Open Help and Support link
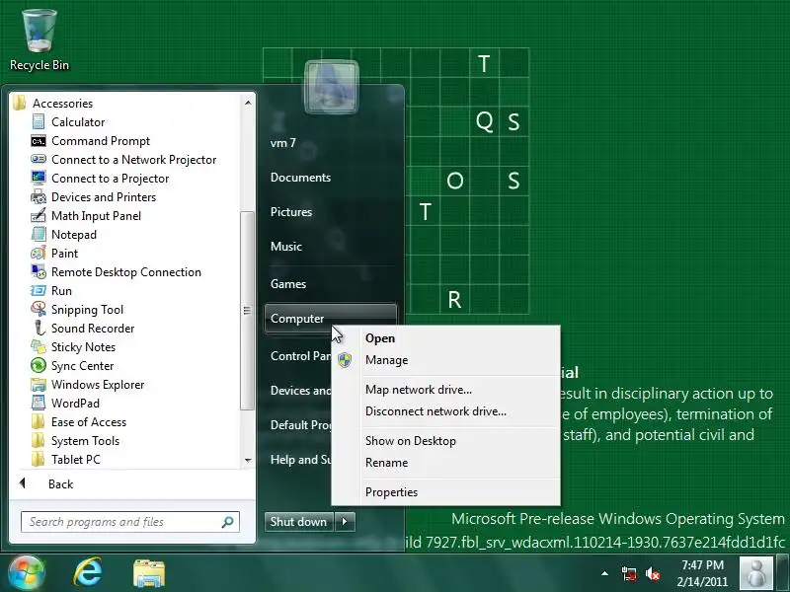The width and height of the screenshot is (790, 592). click(300, 460)
